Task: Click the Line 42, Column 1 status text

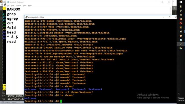Action: point(11,102)
